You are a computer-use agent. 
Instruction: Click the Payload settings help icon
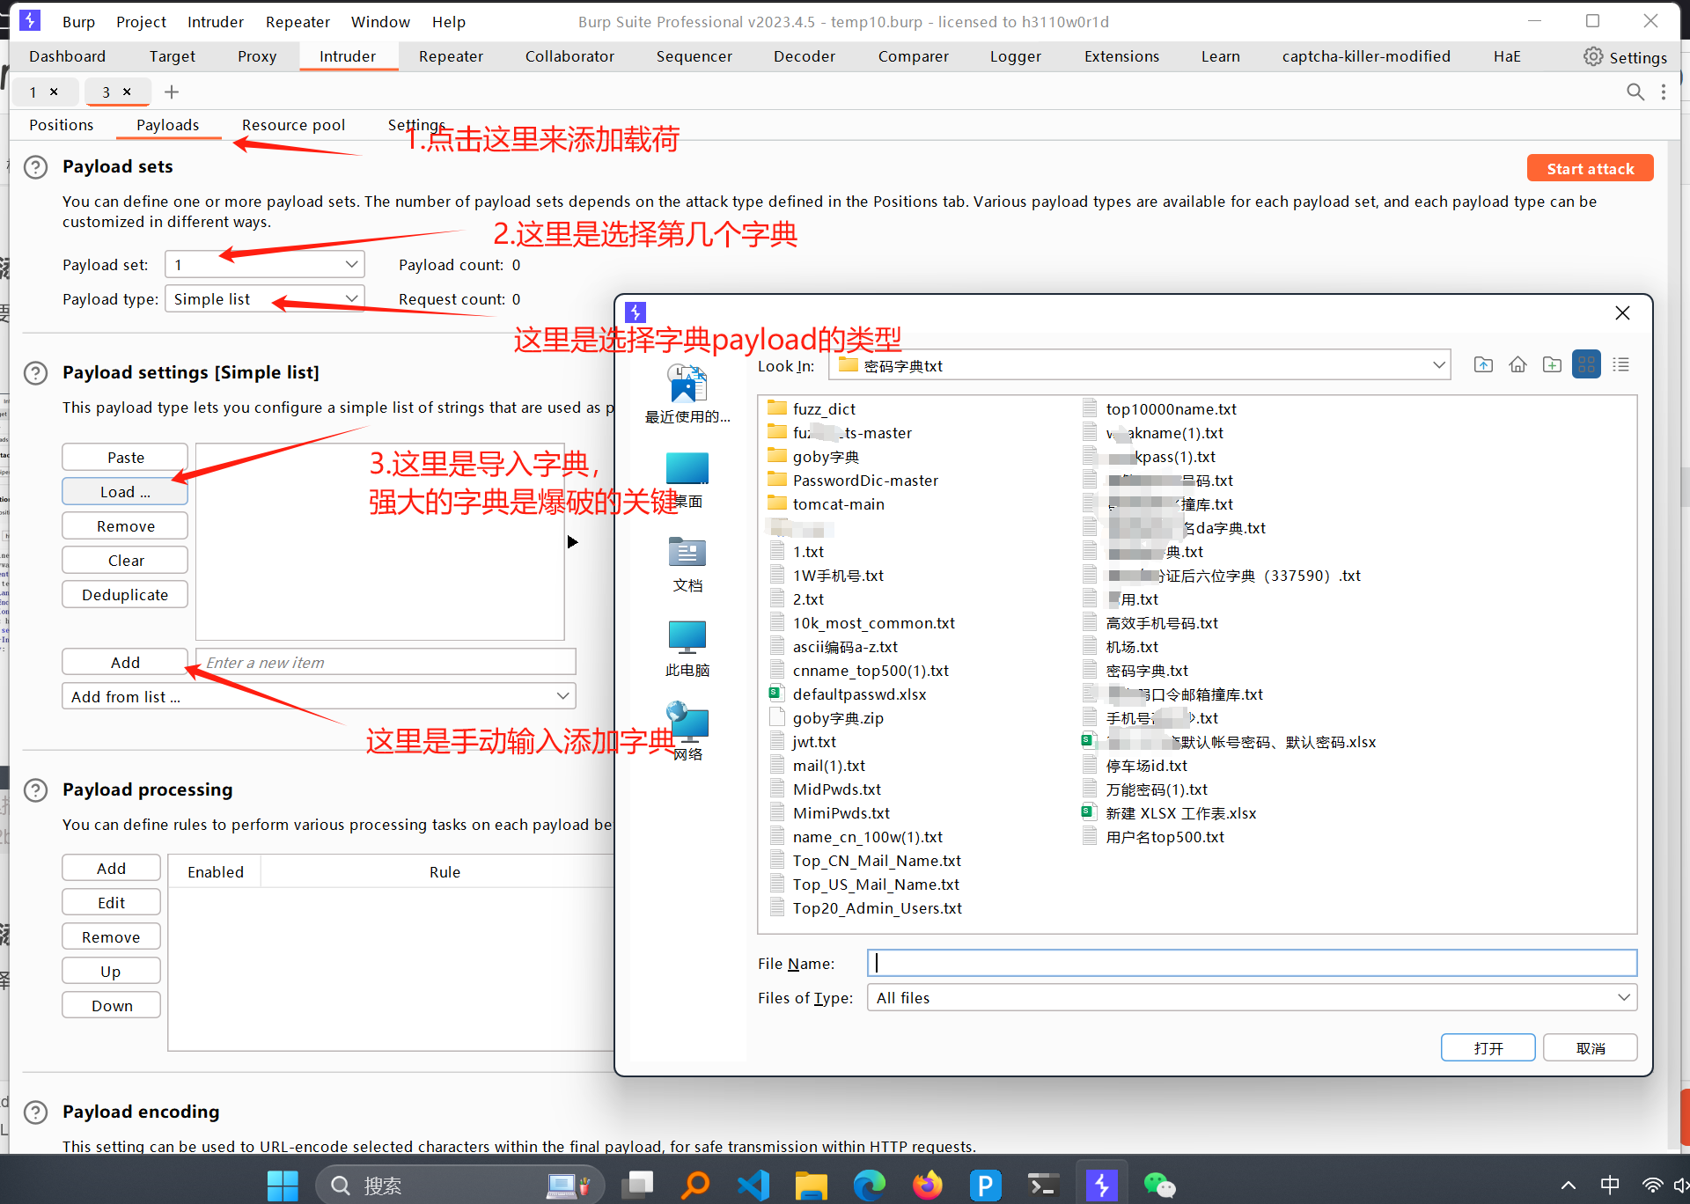pos(35,373)
